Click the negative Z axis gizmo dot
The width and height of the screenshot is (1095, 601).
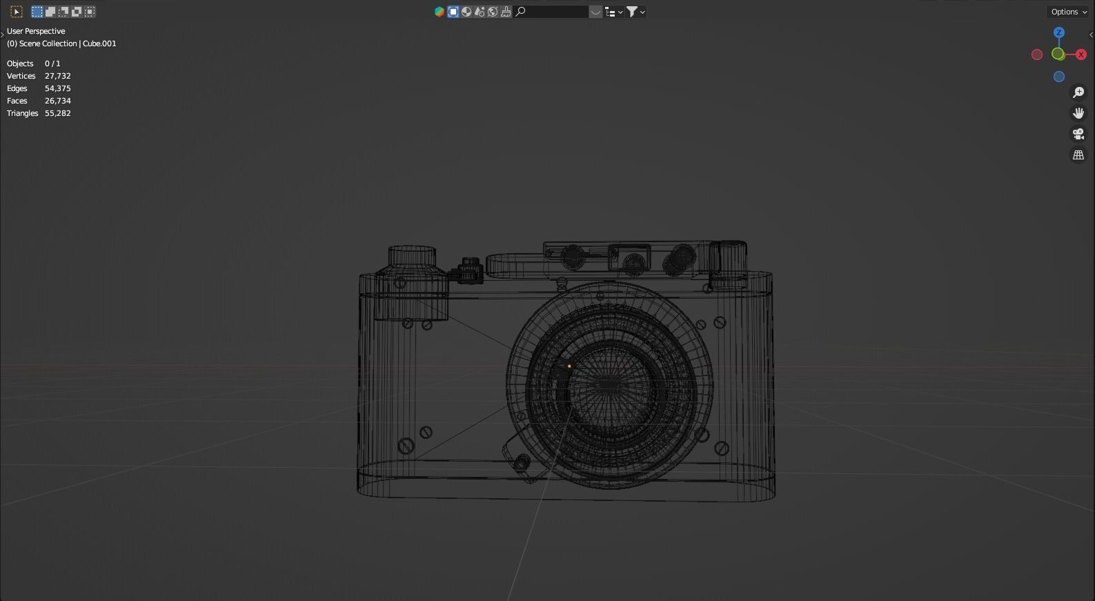(1059, 77)
